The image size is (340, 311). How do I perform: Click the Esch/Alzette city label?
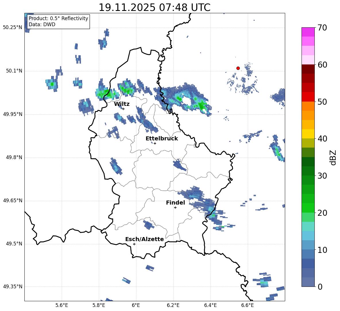(144, 239)
